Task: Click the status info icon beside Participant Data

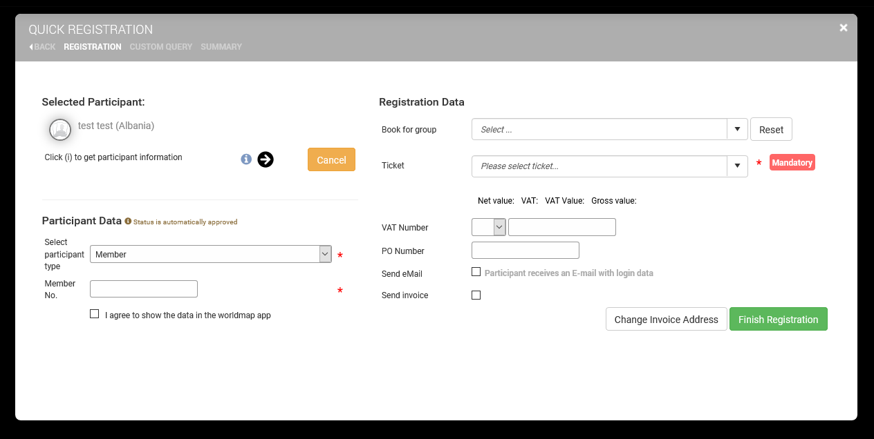Action: pyautogui.click(x=128, y=222)
